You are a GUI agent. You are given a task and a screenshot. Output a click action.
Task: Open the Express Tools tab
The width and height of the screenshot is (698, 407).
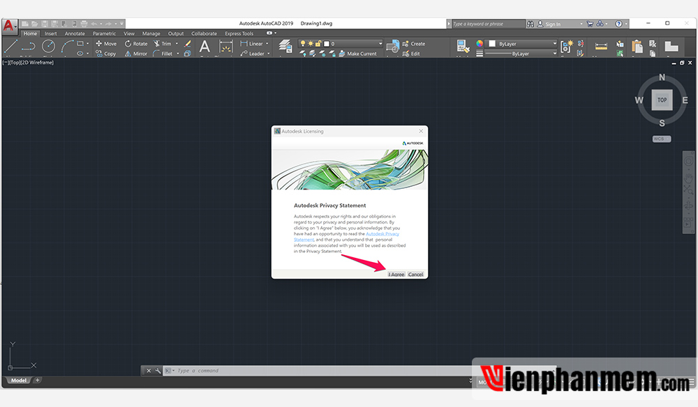pyautogui.click(x=239, y=33)
